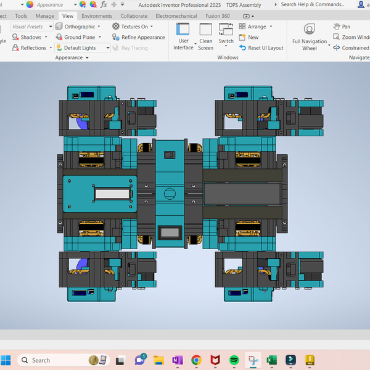The width and height of the screenshot is (370, 370).
Task: Click Refine Appearance
Action: click(x=139, y=37)
